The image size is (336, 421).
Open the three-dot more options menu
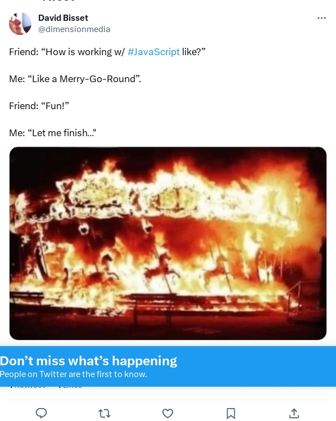click(x=321, y=18)
